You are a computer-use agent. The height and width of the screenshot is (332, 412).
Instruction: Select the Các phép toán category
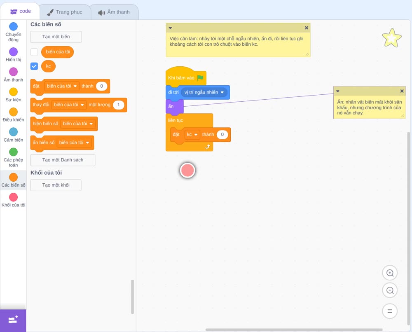click(14, 158)
